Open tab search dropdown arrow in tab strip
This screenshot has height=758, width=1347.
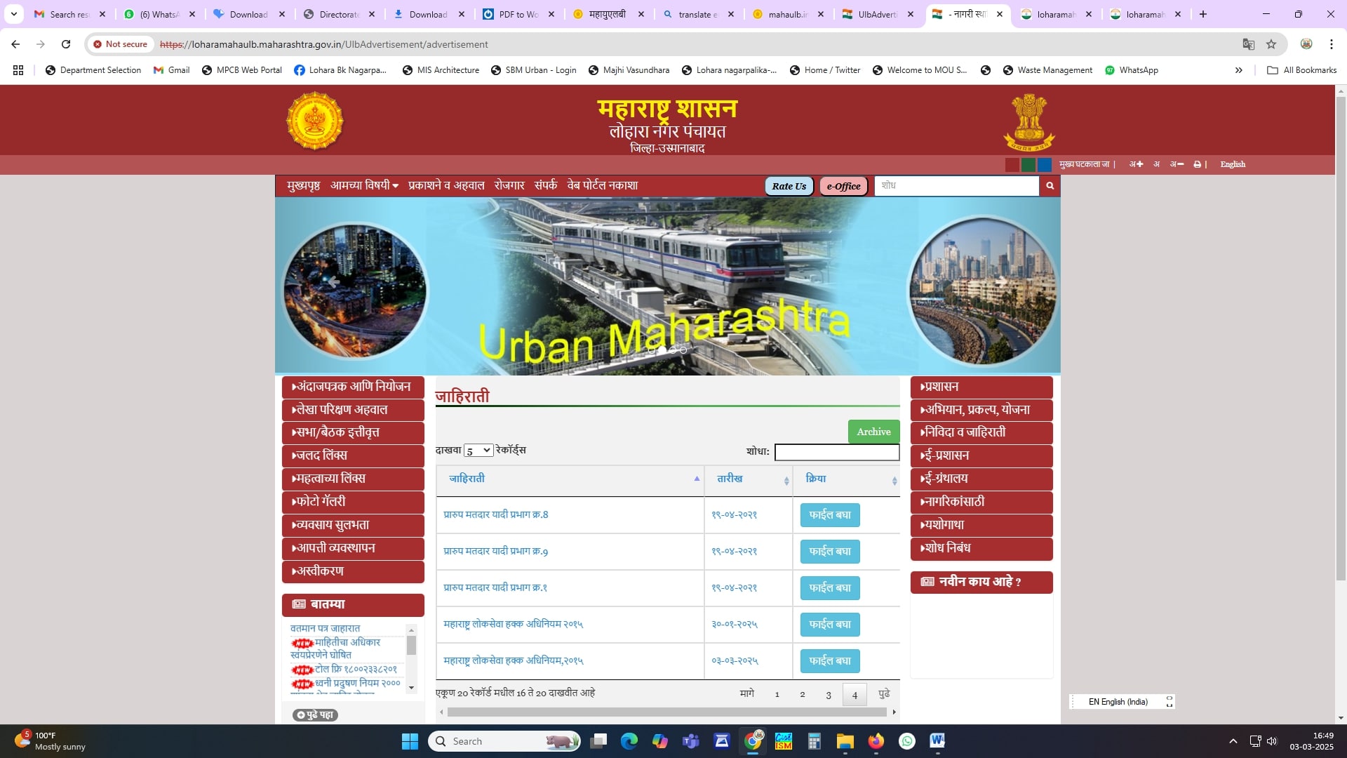[13, 14]
